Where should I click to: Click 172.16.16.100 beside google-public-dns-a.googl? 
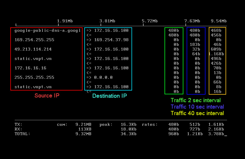tap(111, 30)
